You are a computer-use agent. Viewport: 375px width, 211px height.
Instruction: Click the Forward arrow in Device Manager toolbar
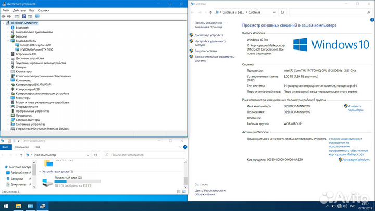(9, 16)
